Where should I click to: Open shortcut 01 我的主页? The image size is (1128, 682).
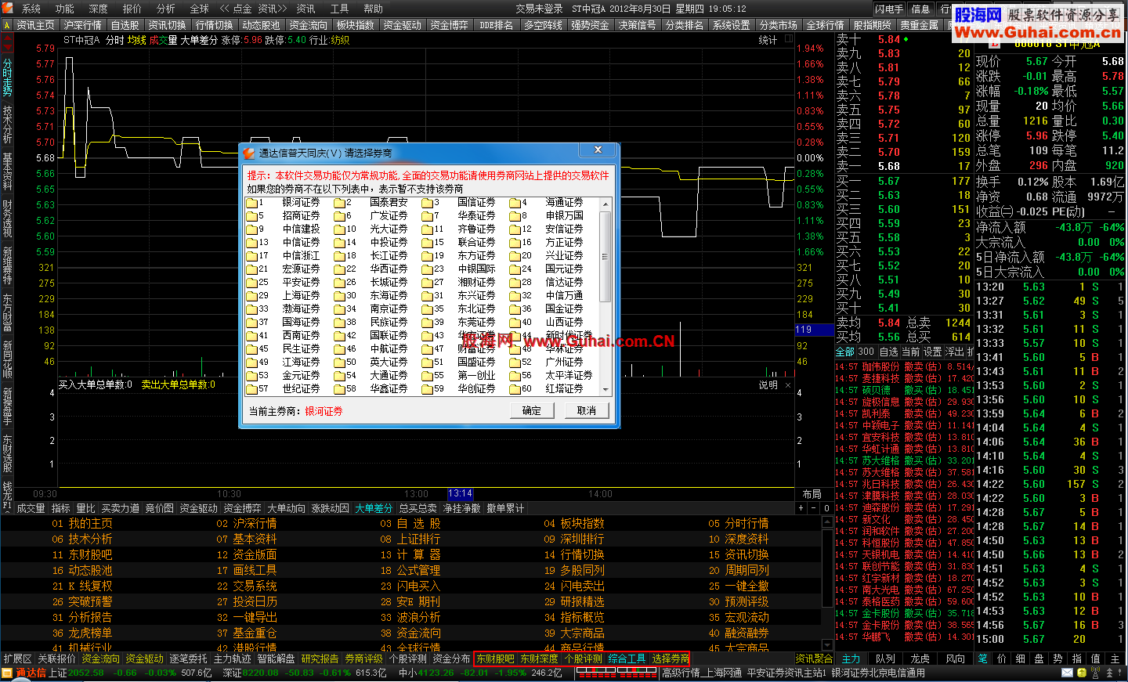tap(82, 524)
